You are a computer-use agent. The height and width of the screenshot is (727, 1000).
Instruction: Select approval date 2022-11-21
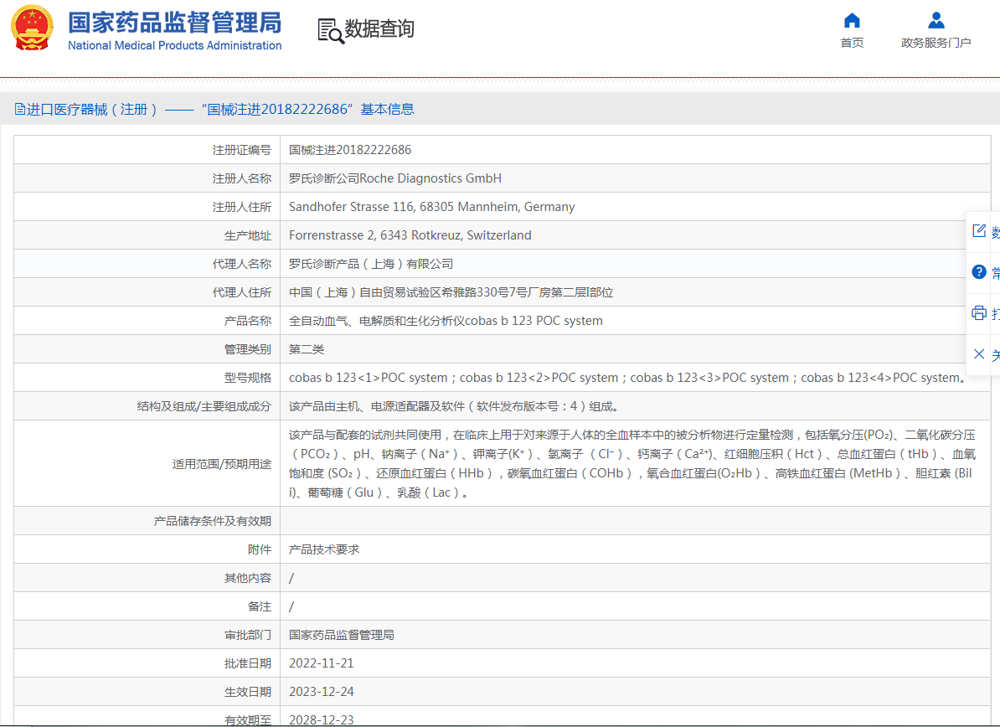322,663
